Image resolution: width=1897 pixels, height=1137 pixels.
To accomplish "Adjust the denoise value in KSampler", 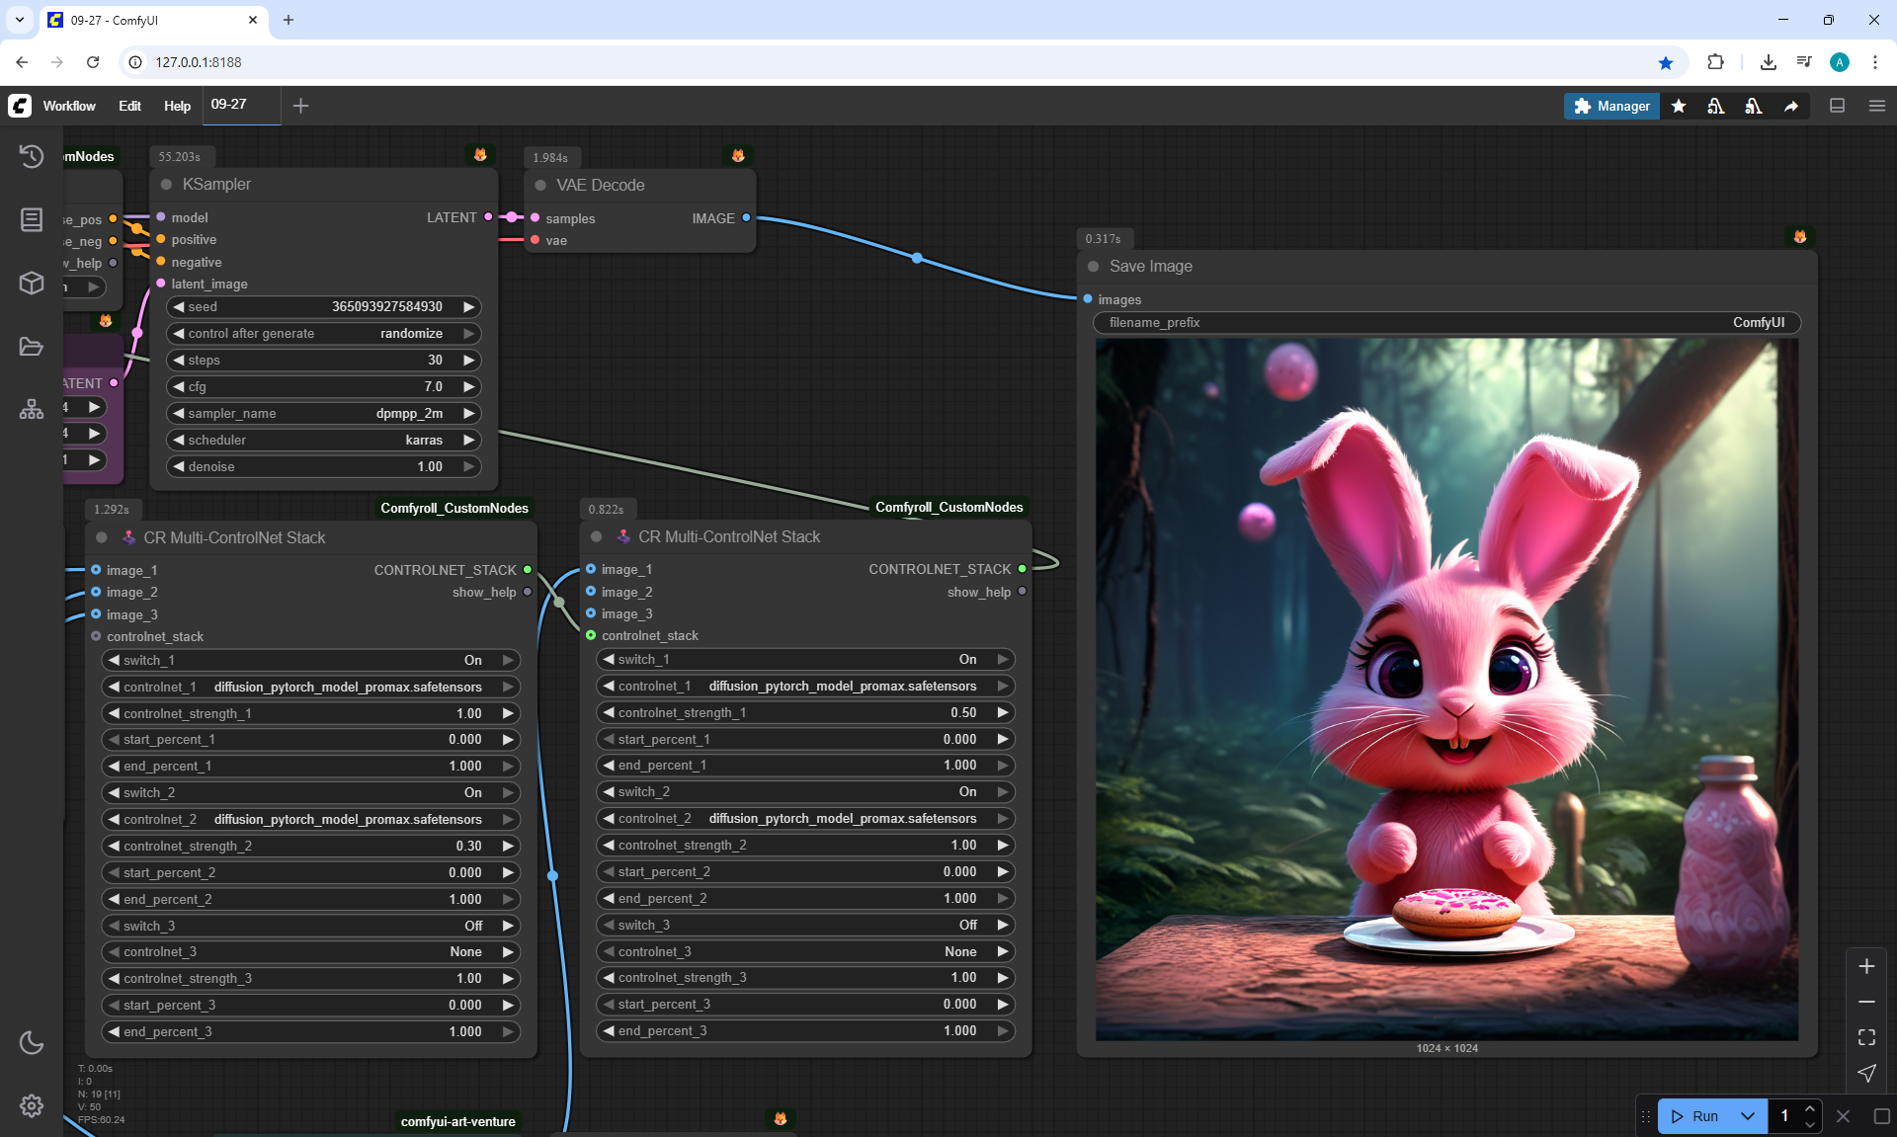I will [x=324, y=466].
